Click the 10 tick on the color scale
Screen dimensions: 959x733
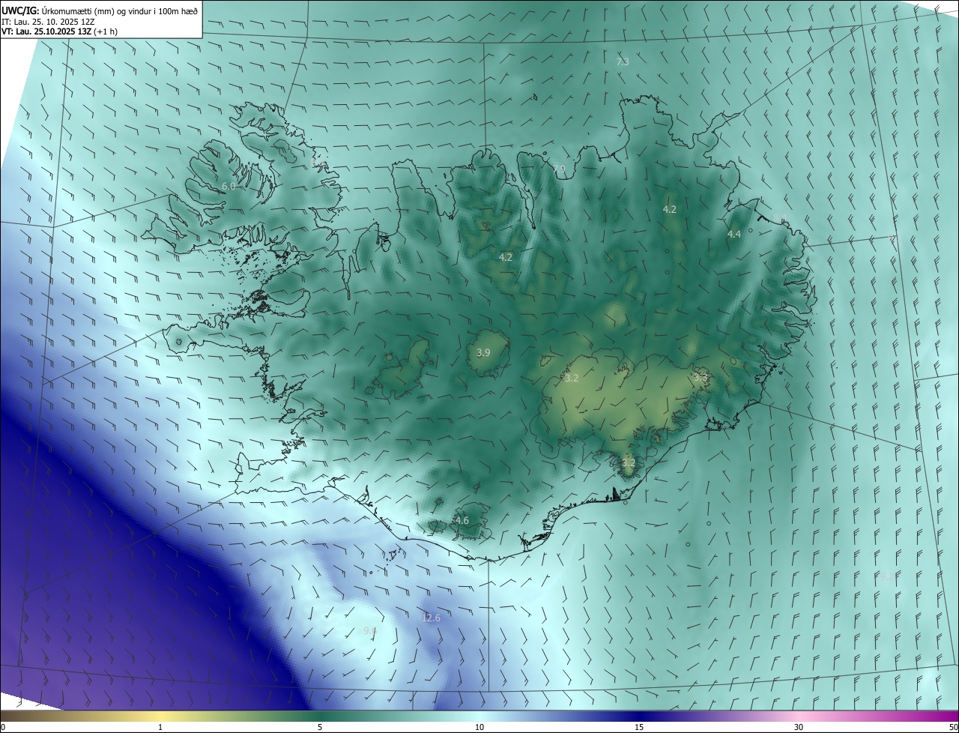point(479,728)
